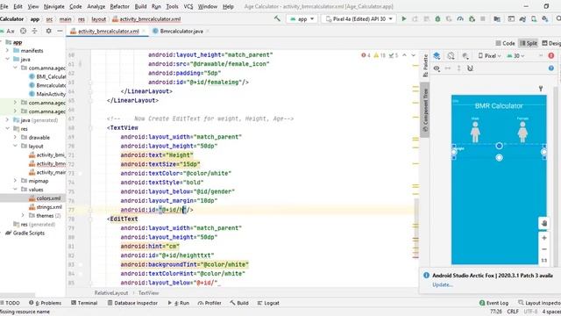Open the Event Log
This screenshot has width=561, height=316.
click(494, 303)
